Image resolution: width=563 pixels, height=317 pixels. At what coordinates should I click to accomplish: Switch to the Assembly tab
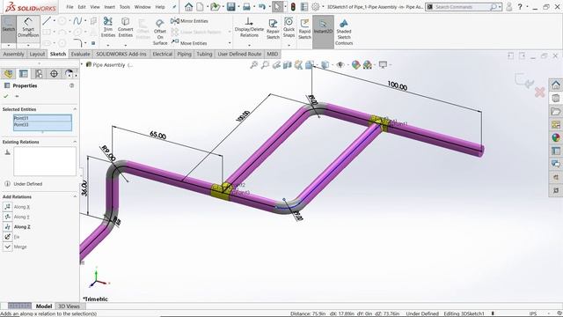pos(13,54)
